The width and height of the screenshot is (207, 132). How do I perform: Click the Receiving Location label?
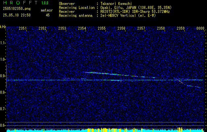click(x=77, y=8)
